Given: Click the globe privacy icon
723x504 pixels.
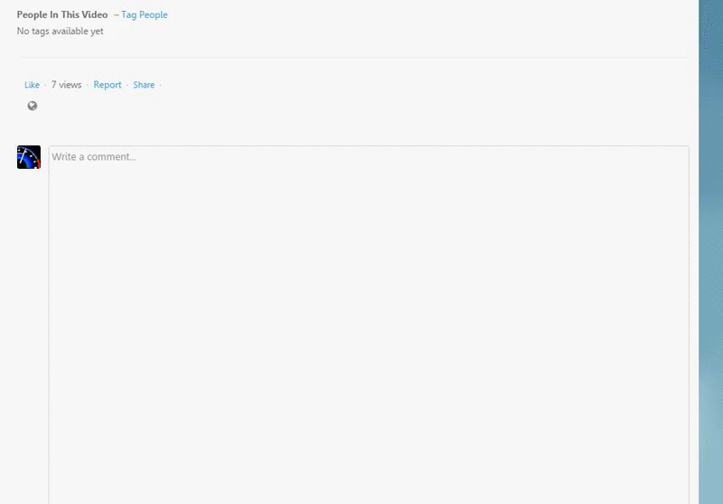Looking at the screenshot, I should point(33,106).
